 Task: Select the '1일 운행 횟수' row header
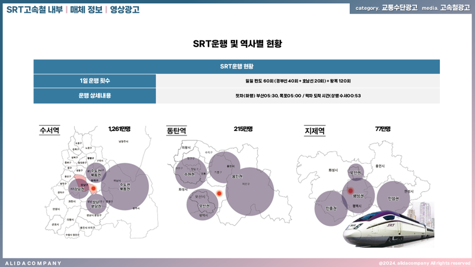[95, 81]
